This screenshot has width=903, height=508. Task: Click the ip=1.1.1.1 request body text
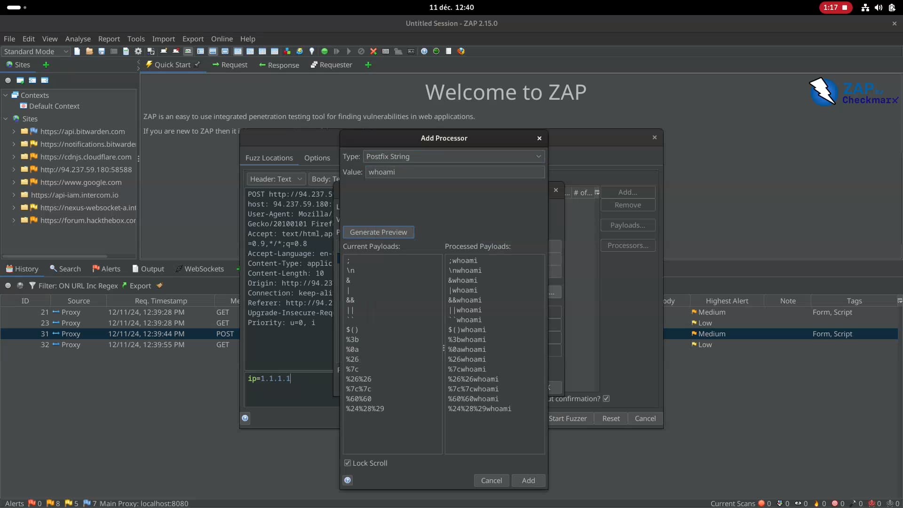(269, 378)
